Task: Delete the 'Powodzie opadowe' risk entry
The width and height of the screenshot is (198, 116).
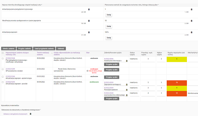Action: pos(127,90)
